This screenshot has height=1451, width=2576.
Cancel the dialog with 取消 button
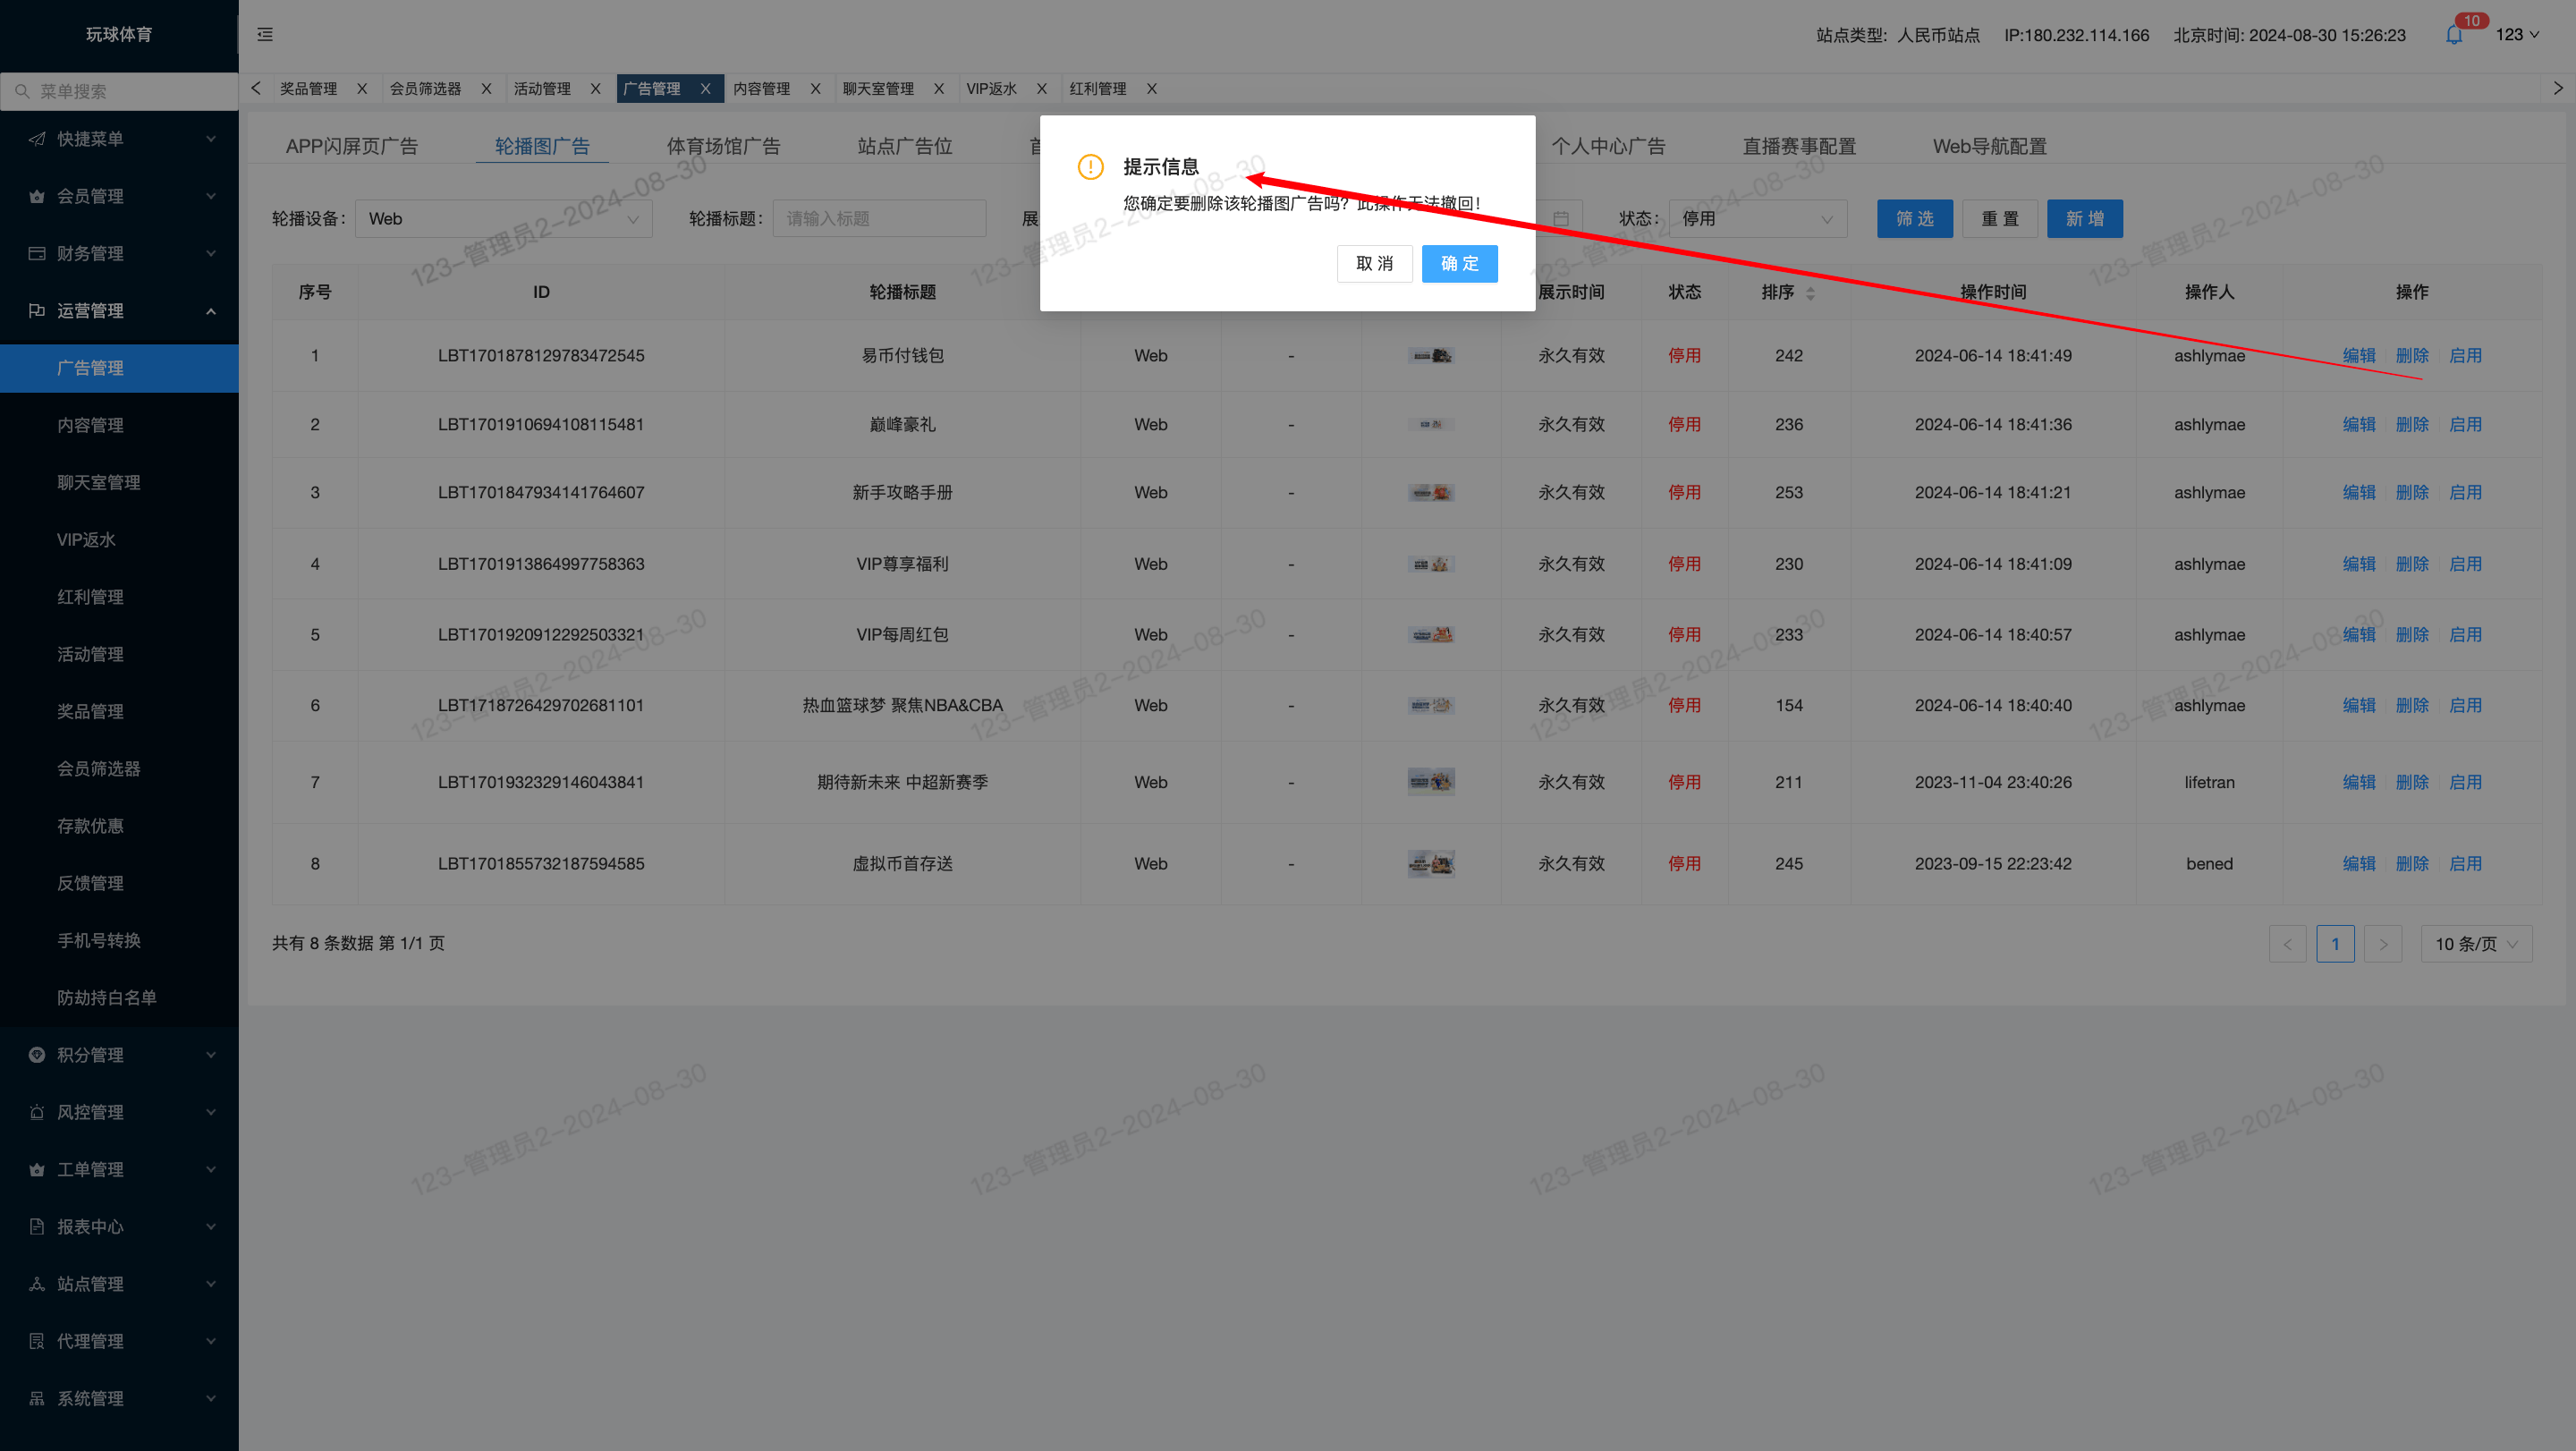pyautogui.click(x=1374, y=264)
